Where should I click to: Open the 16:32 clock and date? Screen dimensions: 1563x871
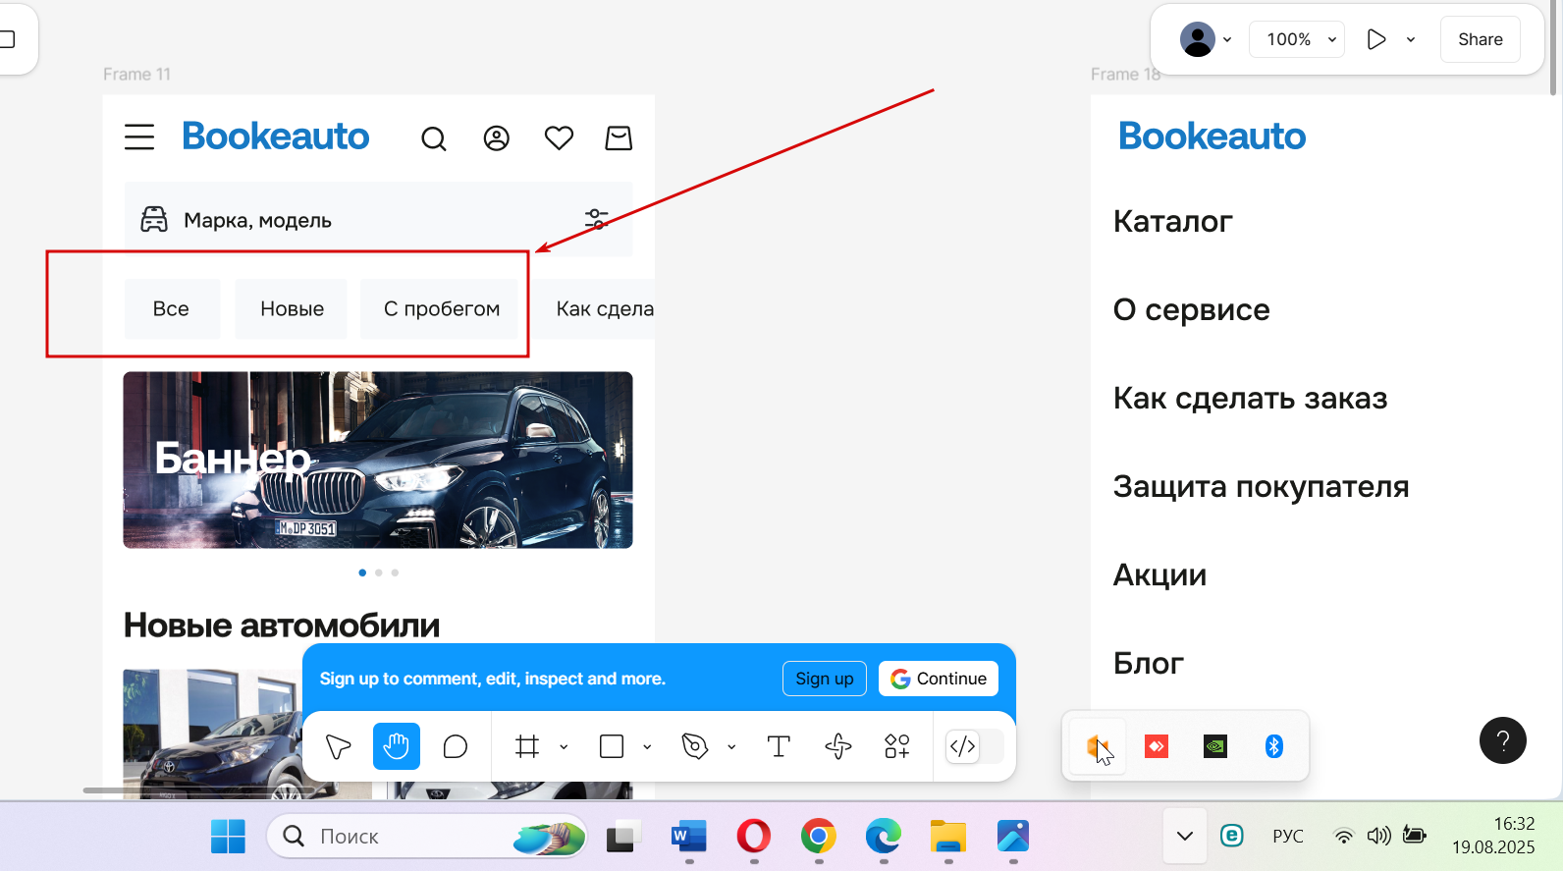[x=1493, y=836]
